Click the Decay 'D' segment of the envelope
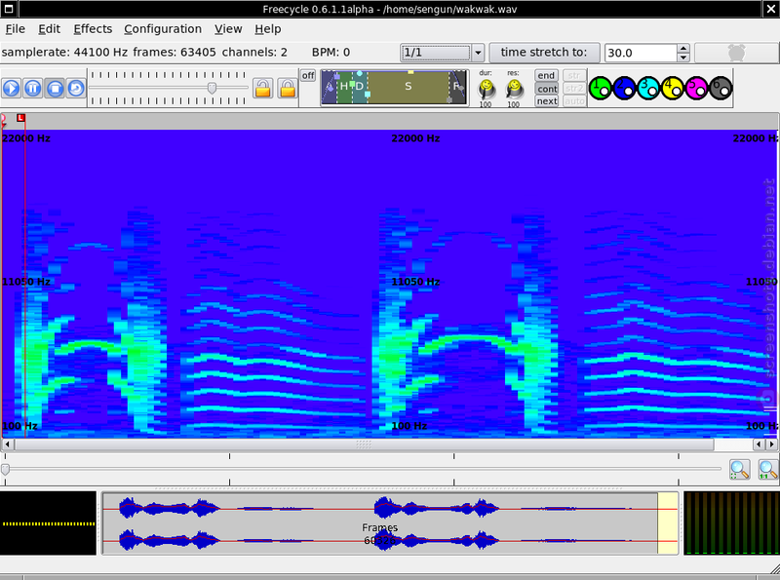 [360, 87]
